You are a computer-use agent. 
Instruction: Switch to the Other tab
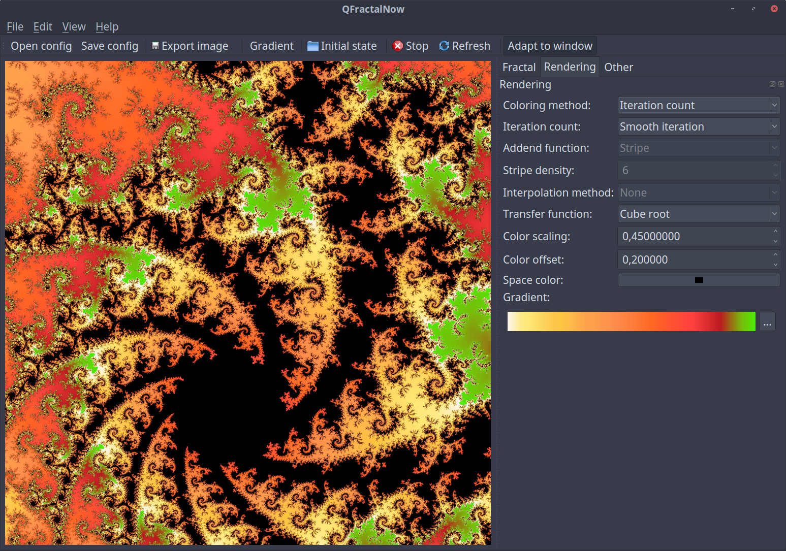tap(618, 67)
